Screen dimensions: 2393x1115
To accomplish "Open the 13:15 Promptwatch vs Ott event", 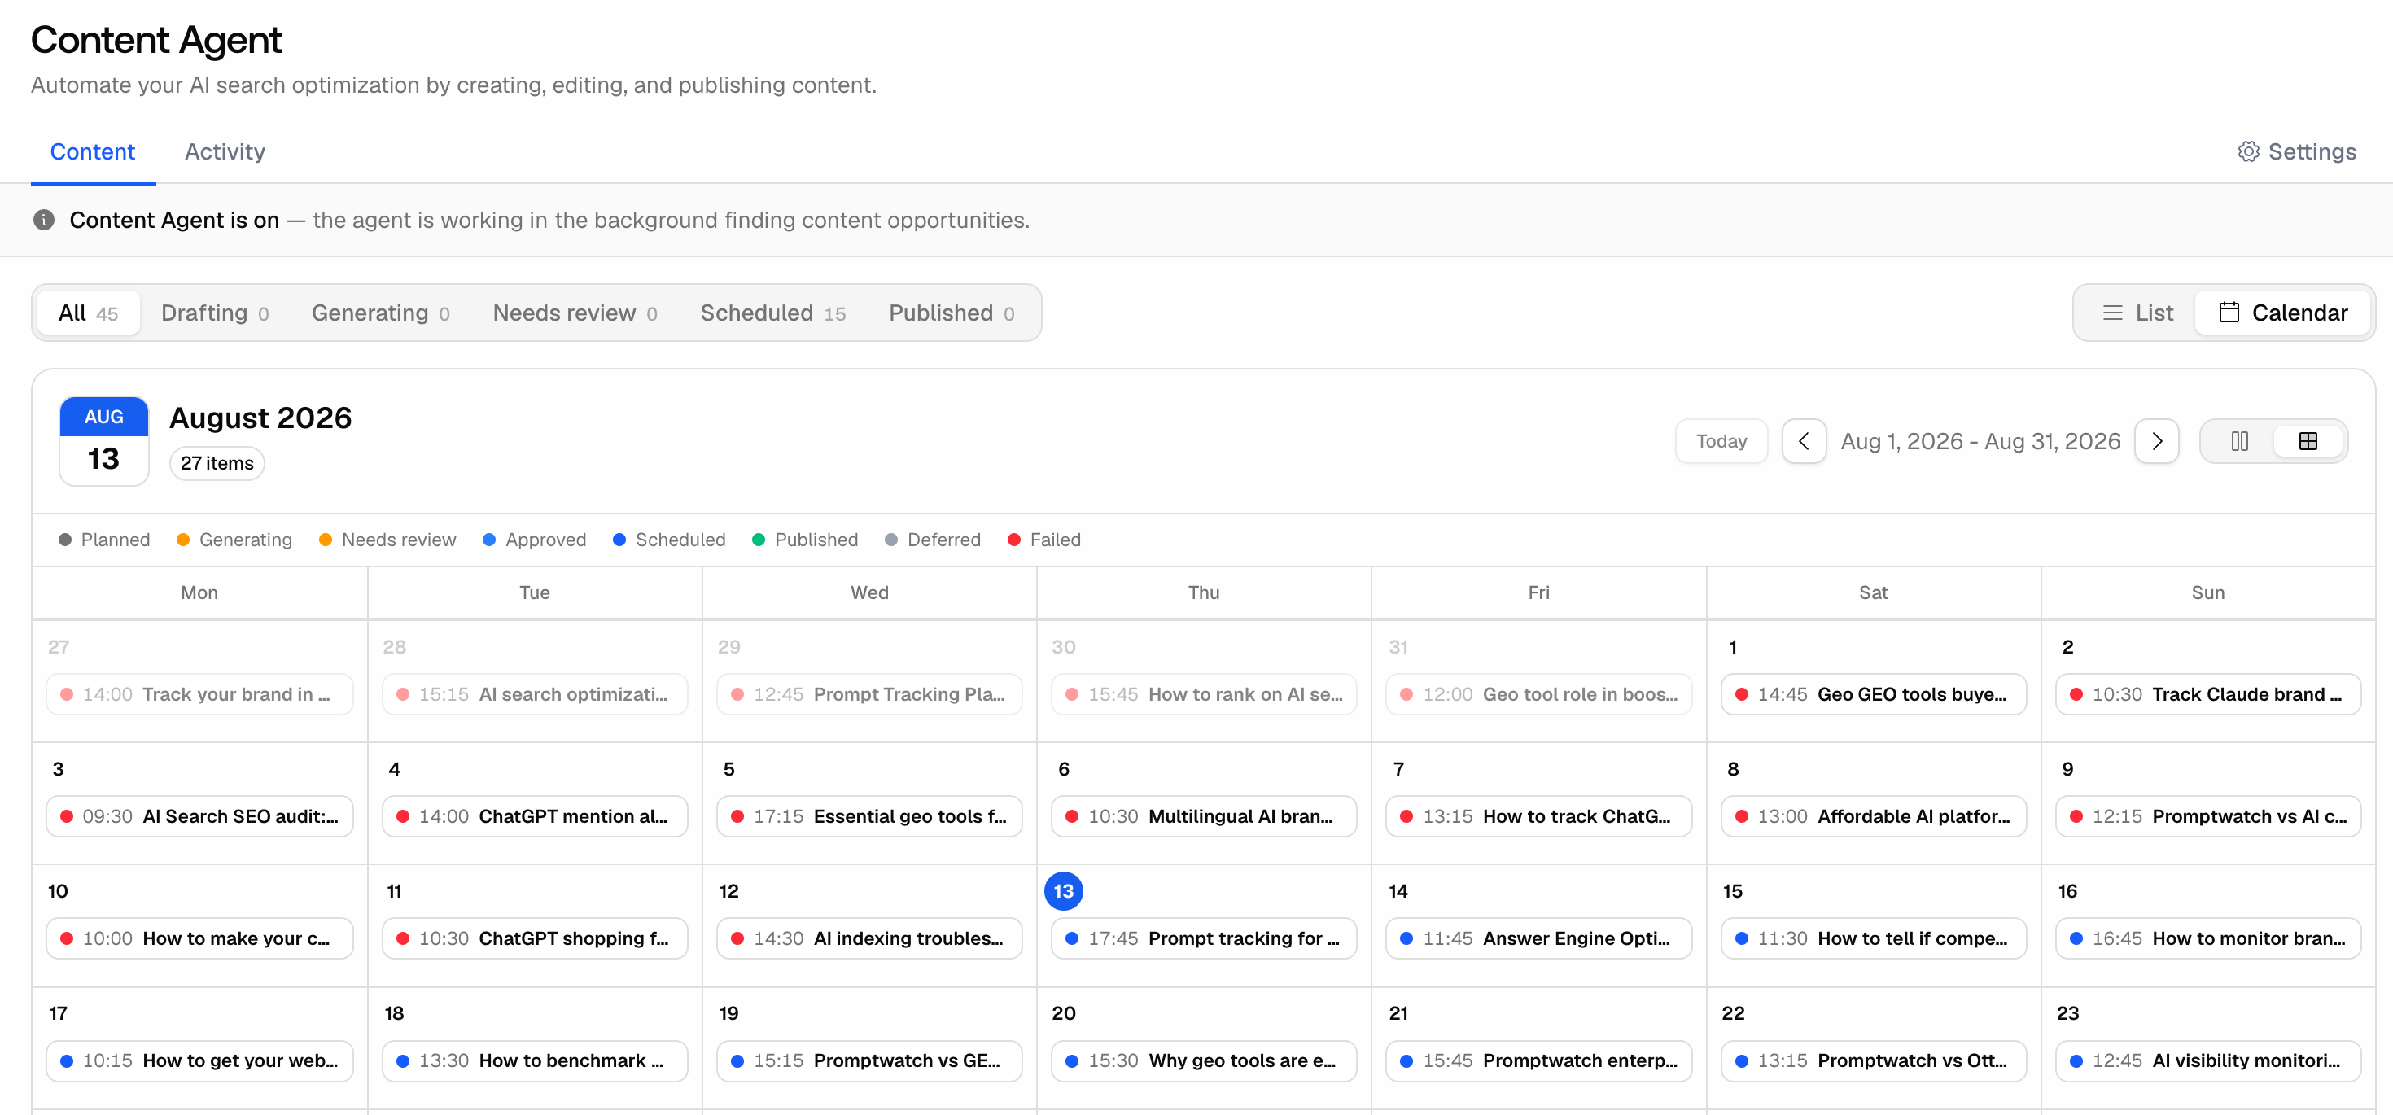I will click(x=1874, y=1060).
